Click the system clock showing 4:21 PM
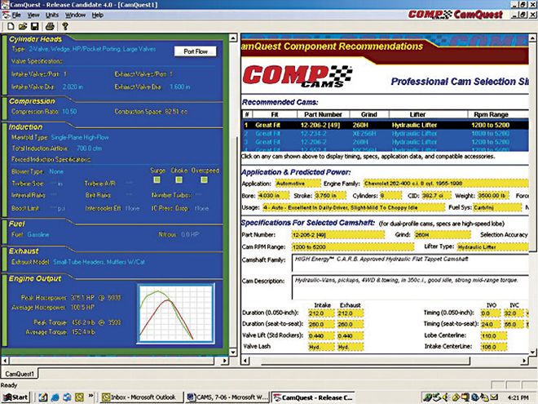 (518, 397)
